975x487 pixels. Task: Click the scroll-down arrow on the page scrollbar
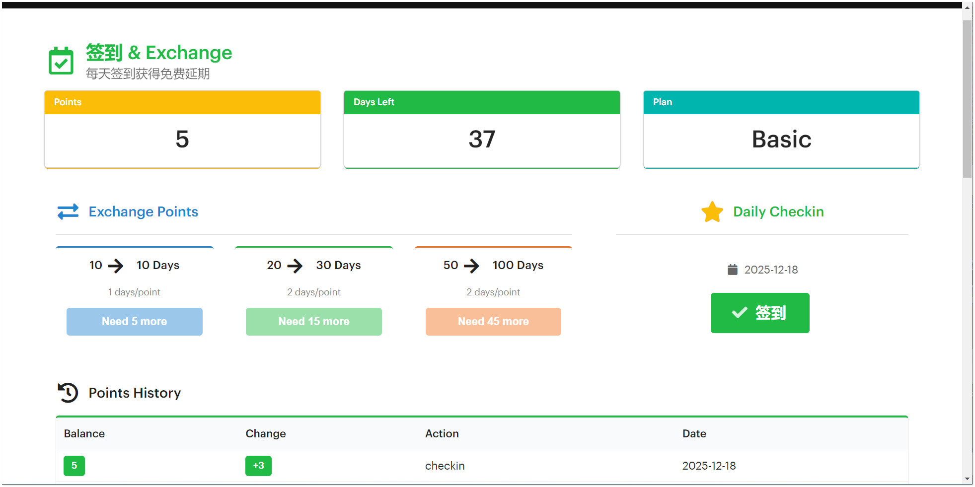point(967,479)
